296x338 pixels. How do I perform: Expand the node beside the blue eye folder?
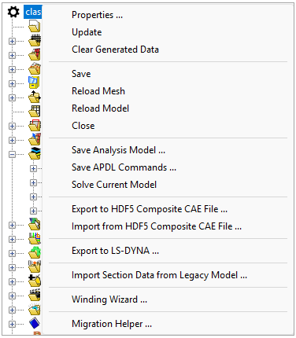coord(12,310)
